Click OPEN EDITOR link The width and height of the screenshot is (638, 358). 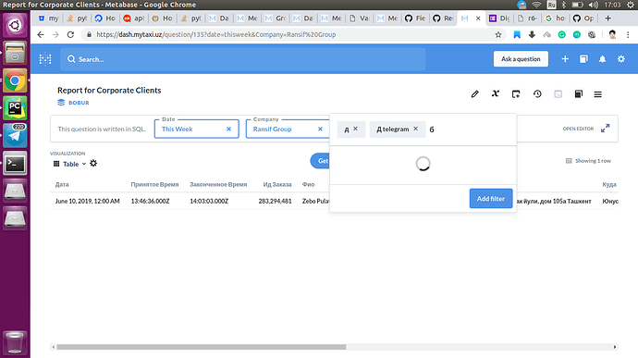pyautogui.click(x=578, y=129)
